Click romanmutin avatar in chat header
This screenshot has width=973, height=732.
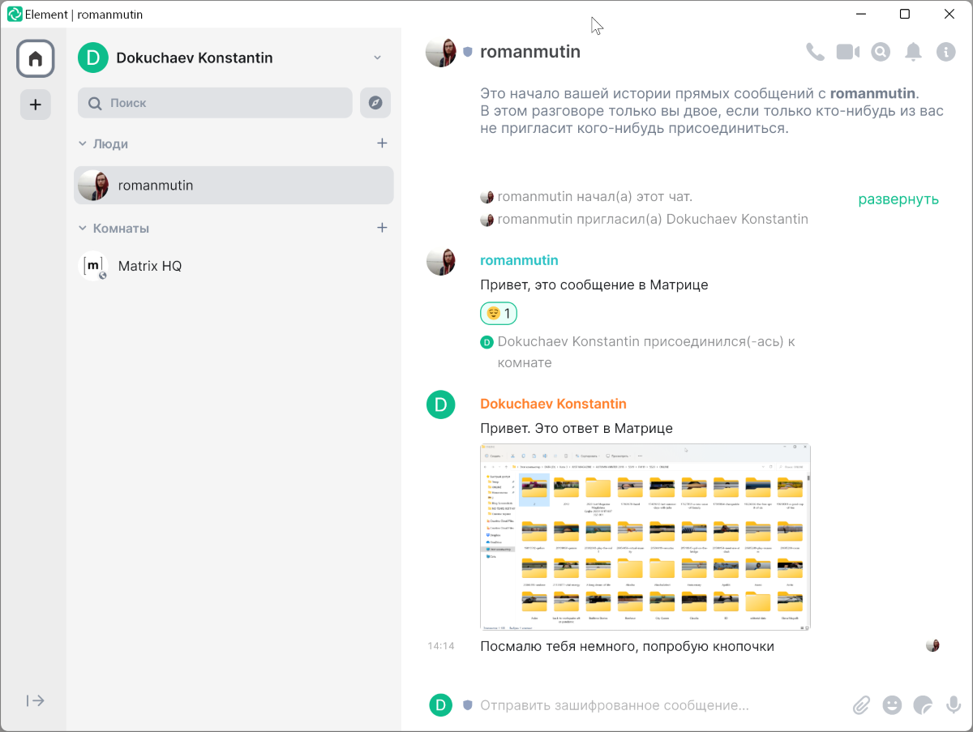point(441,52)
